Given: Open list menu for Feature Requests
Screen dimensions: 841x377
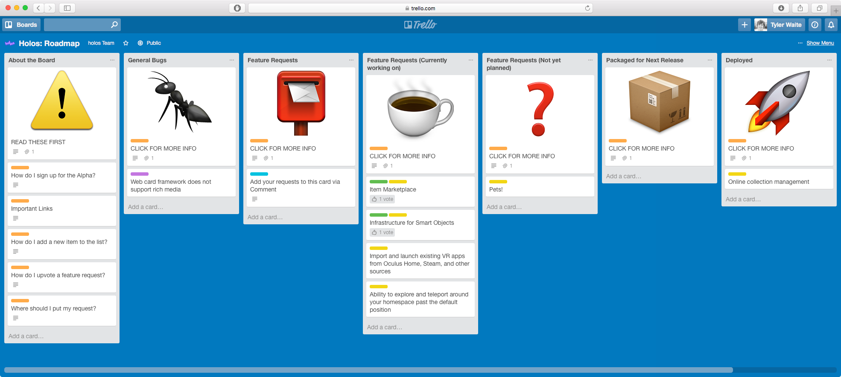Looking at the screenshot, I should click(x=351, y=60).
